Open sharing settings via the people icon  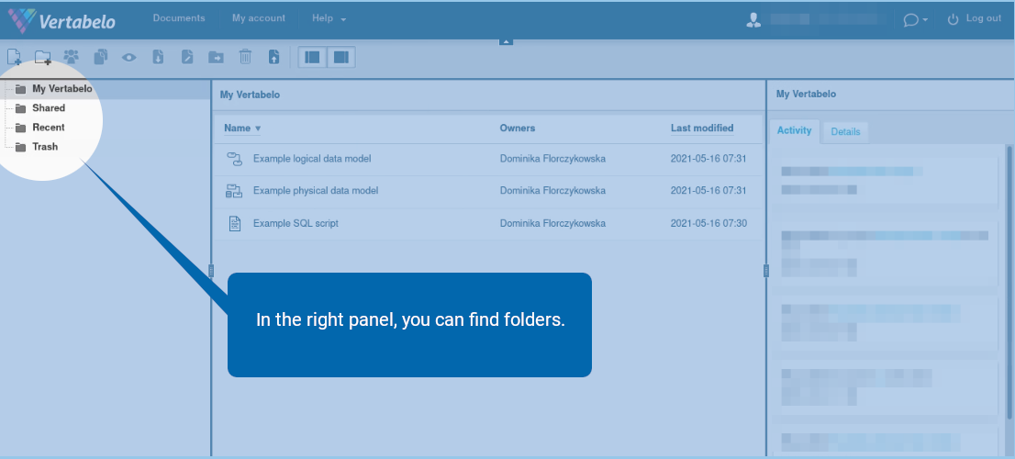coord(72,57)
